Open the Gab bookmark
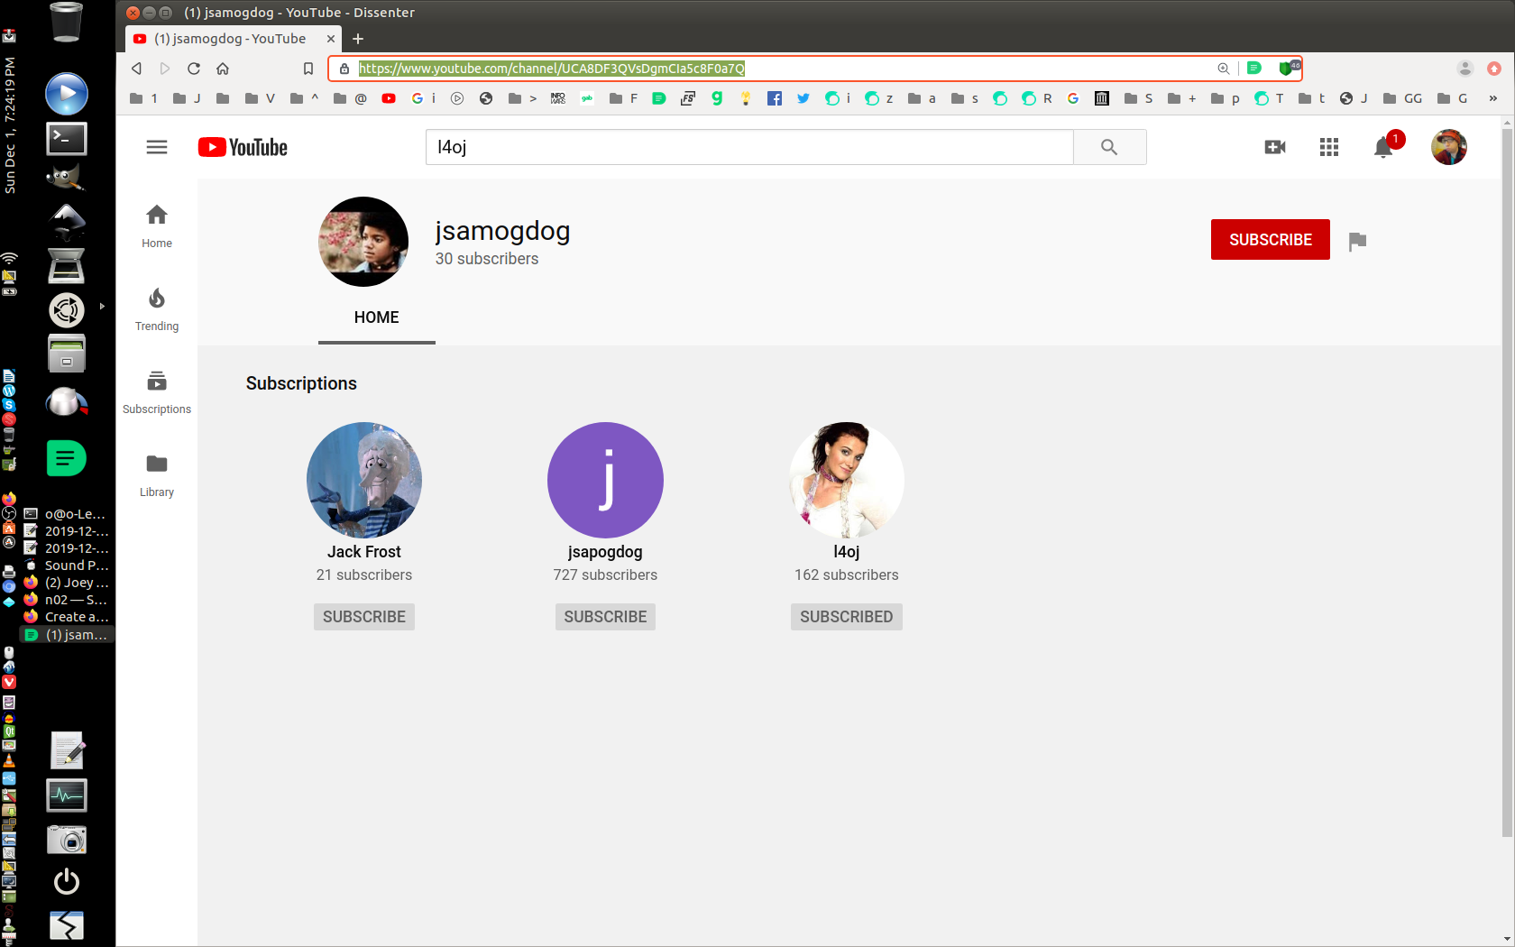Viewport: 1515px width, 947px height. pyautogui.click(x=587, y=98)
